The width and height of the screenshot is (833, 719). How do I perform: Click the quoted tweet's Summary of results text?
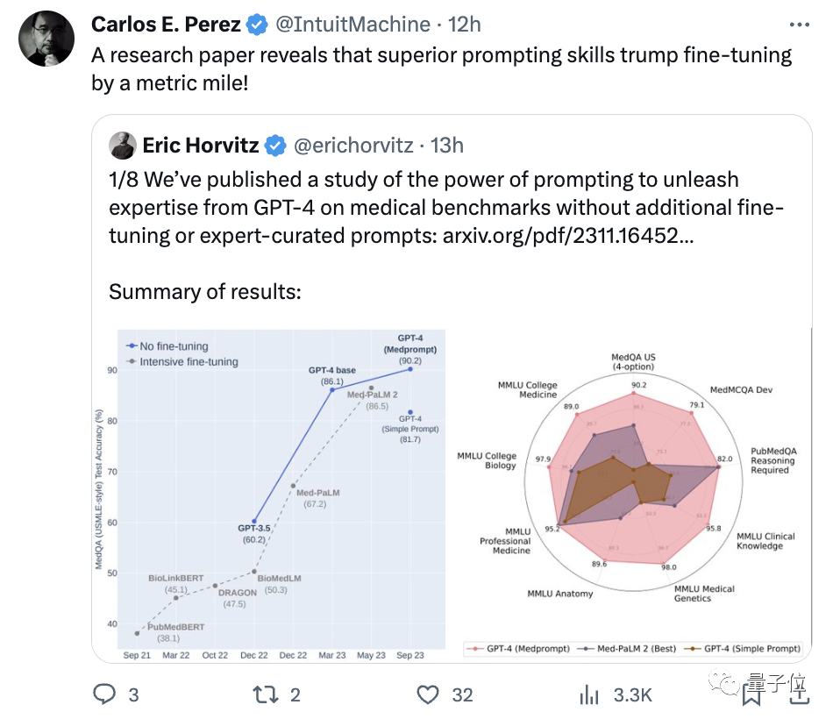point(204,292)
